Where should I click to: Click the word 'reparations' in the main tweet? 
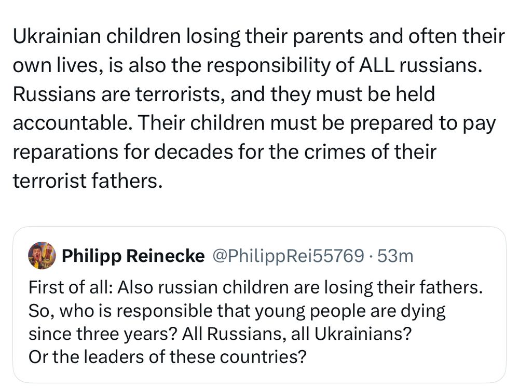[65, 152]
